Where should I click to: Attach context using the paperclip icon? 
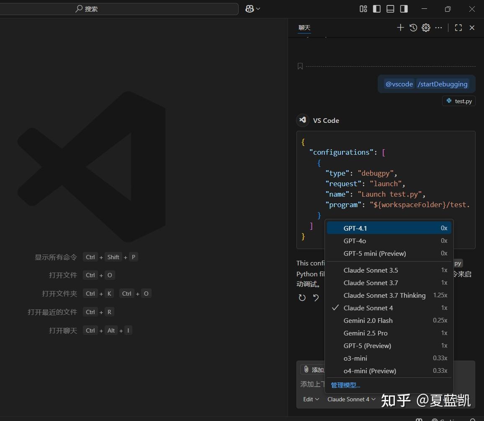[306, 369]
